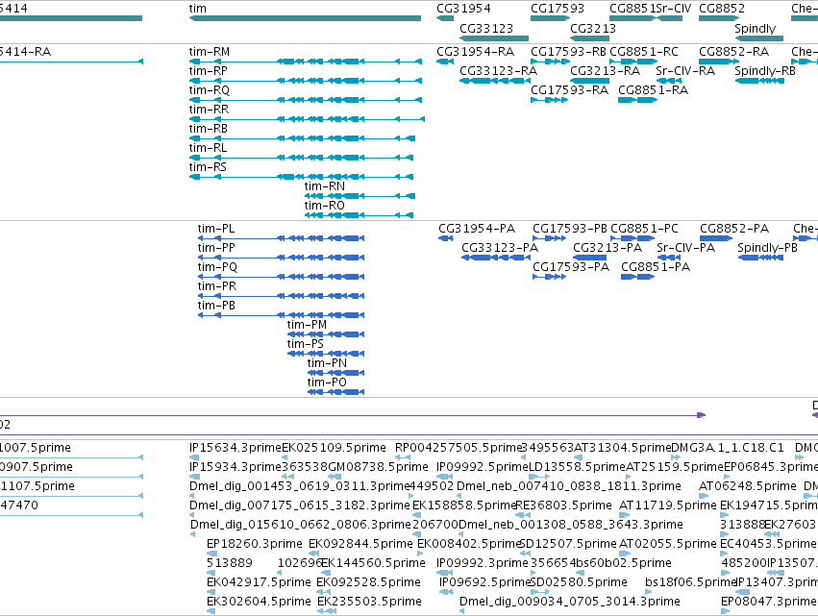Click EST EK235503.5prime
818x616 pixels.
click(x=369, y=602)
